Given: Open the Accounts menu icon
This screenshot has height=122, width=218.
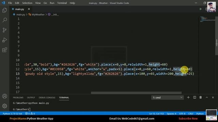Looking at the screenshot, I should click(x=4, y=96).
